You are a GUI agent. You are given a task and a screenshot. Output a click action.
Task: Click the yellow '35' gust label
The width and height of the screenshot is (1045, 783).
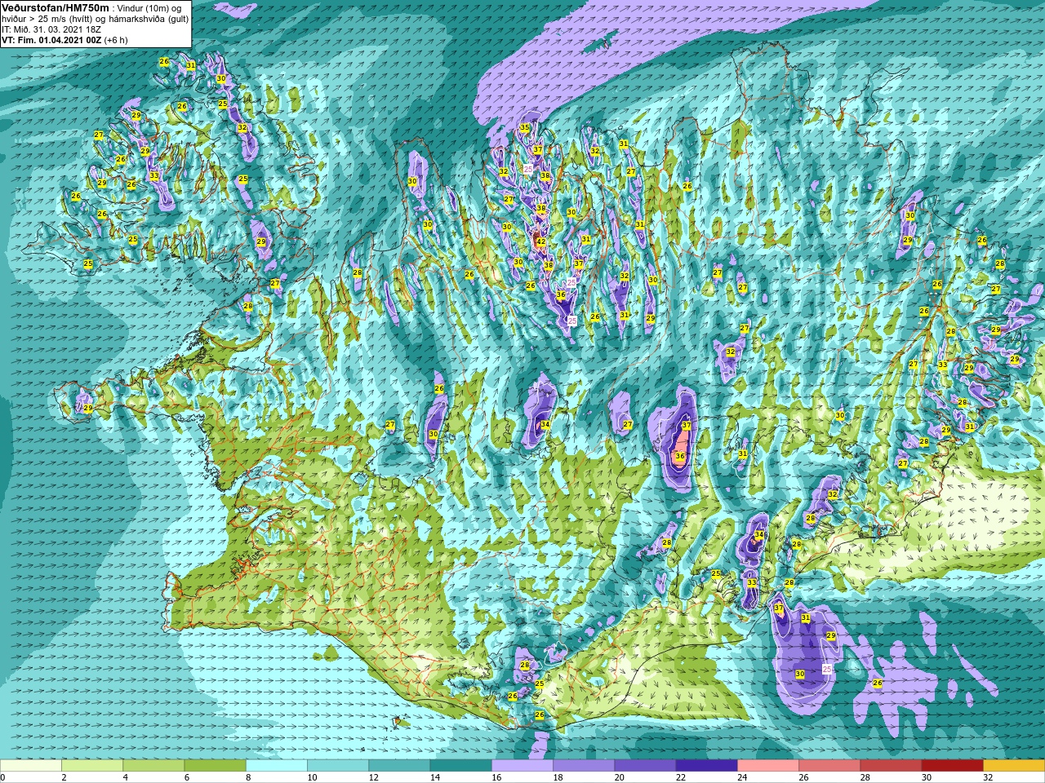click(x=525, y=128)
